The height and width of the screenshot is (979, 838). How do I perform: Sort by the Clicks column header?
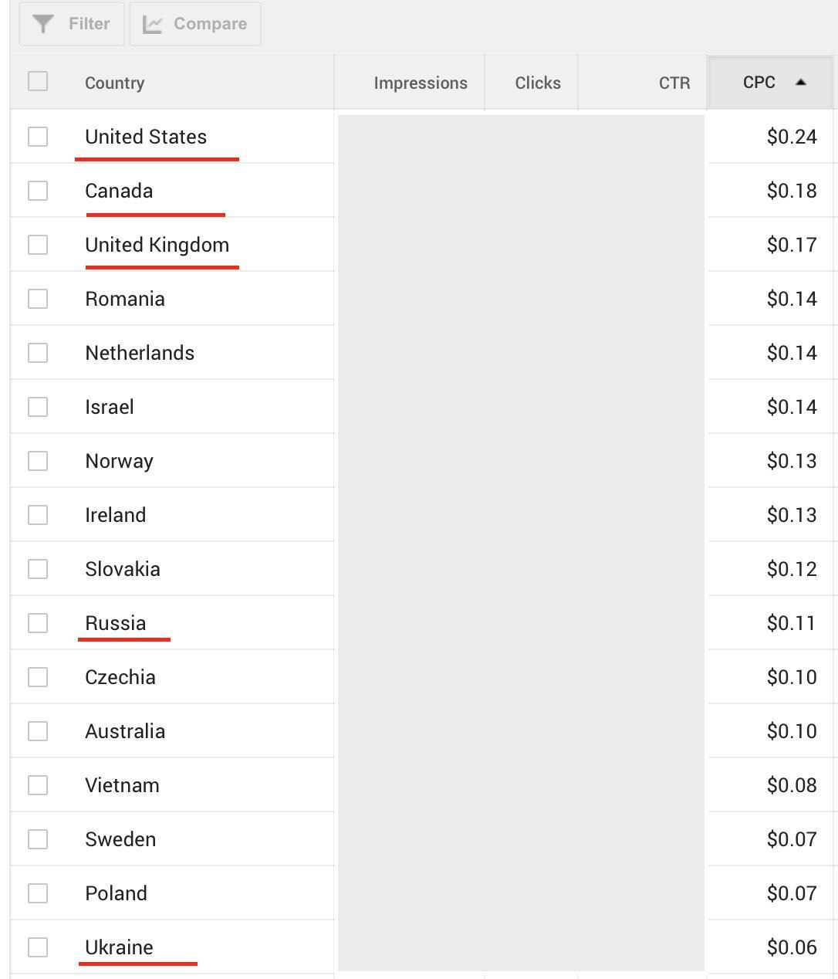pyautogui.click(x=538, y=83)
